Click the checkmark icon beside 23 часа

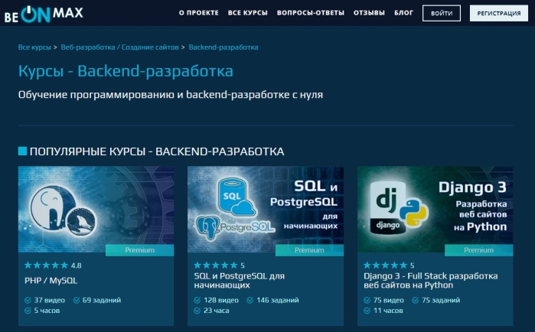click(197, 311)
